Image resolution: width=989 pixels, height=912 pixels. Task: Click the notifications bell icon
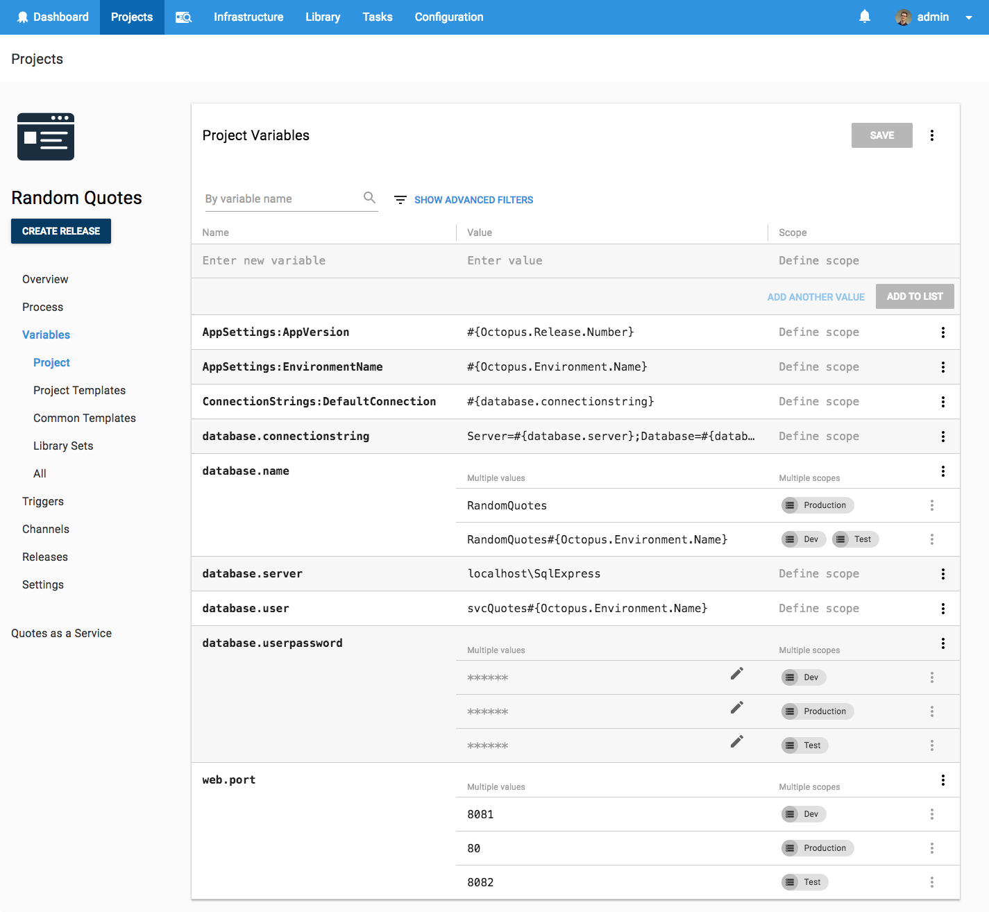click(864, 17)
